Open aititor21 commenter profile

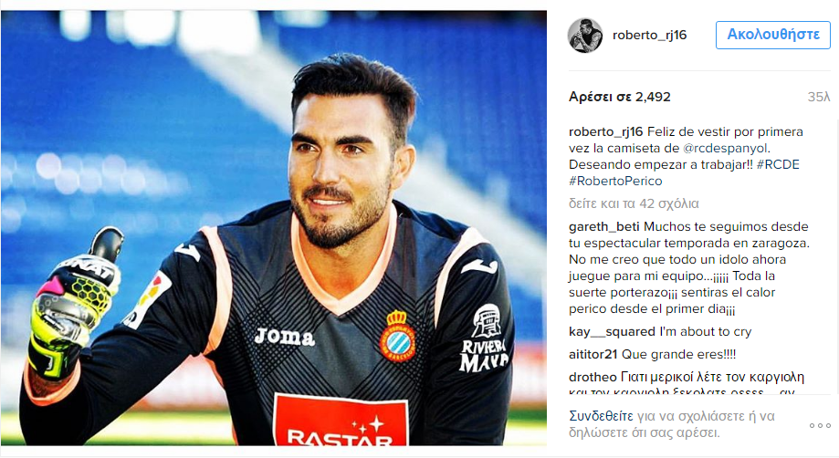pos(593,354)
